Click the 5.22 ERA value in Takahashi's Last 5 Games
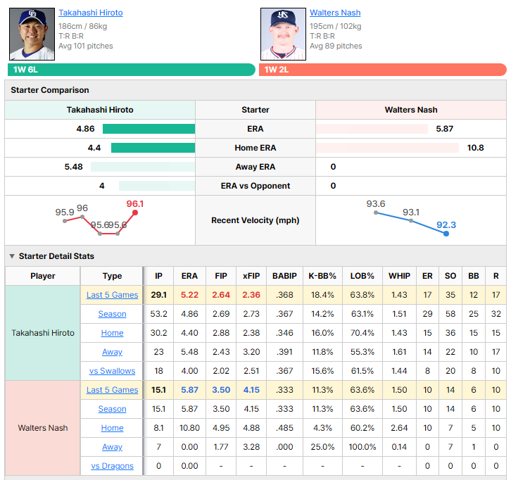The width and height of the screenshot is (511, 480). [189, 295]
